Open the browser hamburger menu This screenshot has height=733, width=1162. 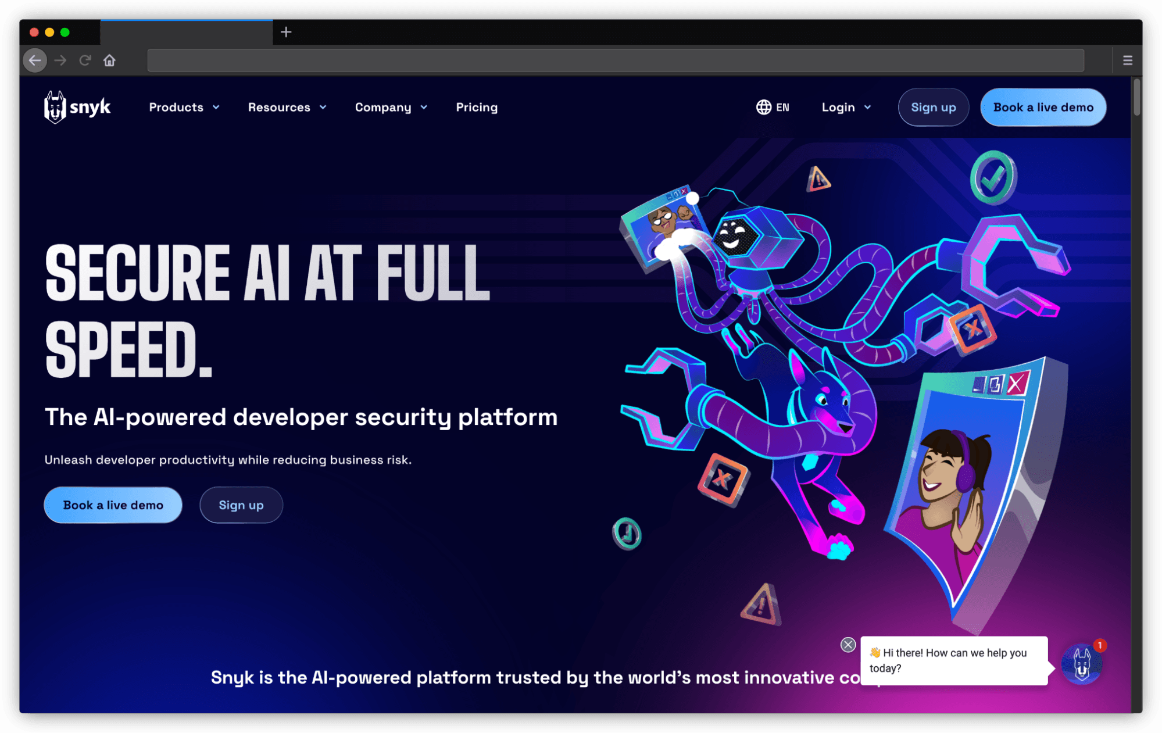pyautogui.click(x=1128, y=60)
